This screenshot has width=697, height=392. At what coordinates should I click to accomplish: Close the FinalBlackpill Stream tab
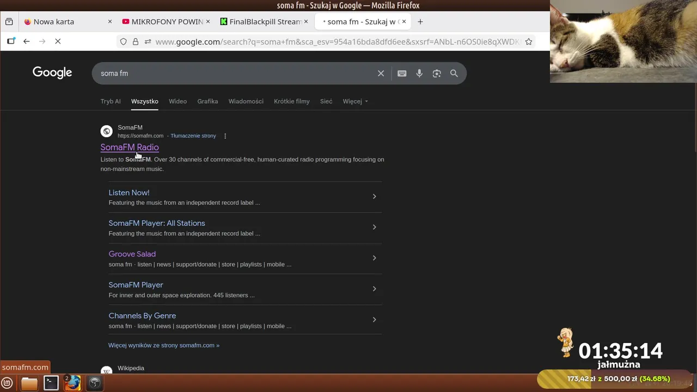click(305, 22)
